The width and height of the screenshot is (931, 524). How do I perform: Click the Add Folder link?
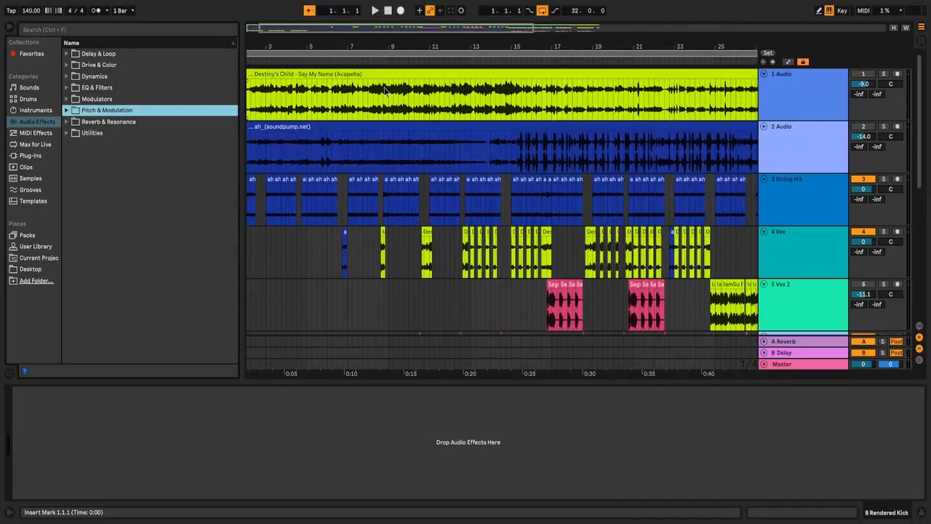(36, 281)
